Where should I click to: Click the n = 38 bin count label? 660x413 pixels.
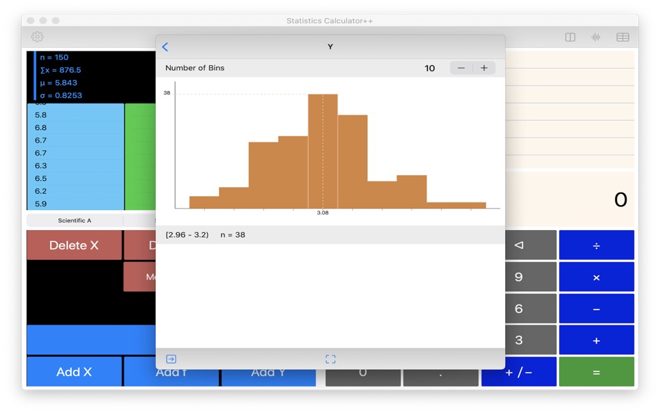point(233,235)
